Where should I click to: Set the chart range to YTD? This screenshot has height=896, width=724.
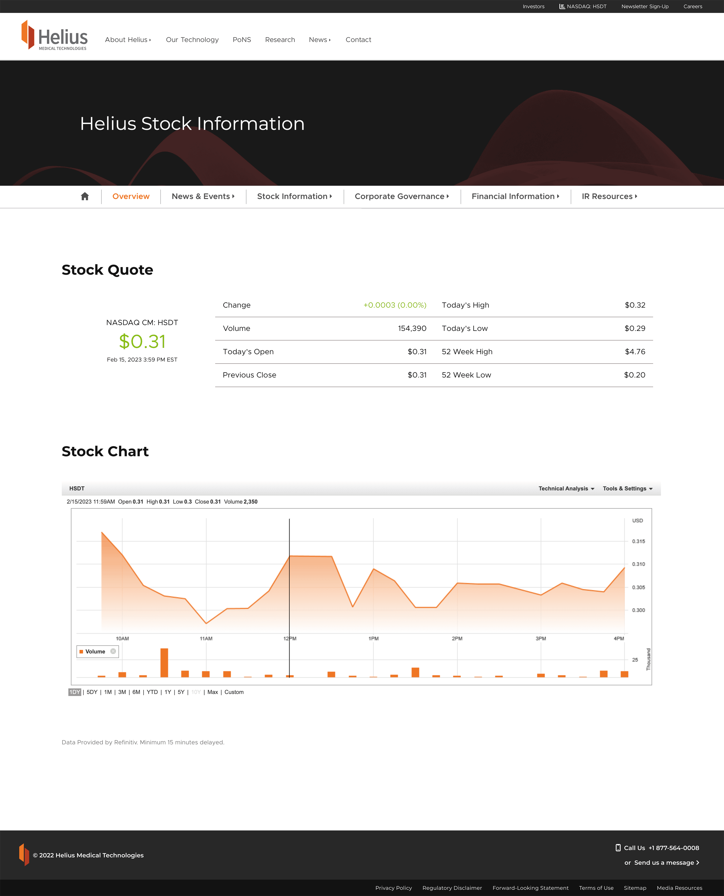152,692
